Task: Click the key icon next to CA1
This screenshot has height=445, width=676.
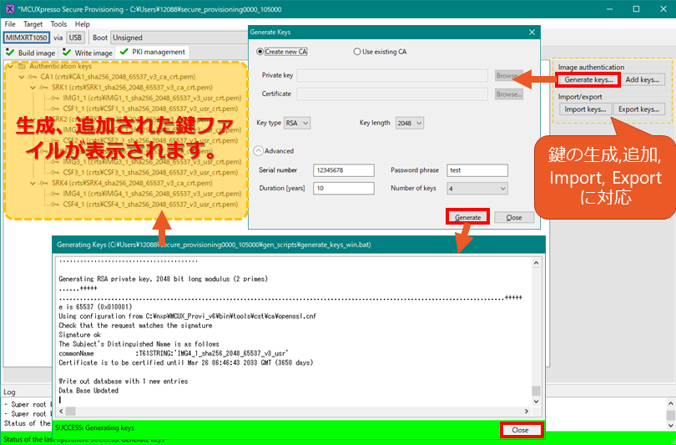Action: [x=33, y=76]
